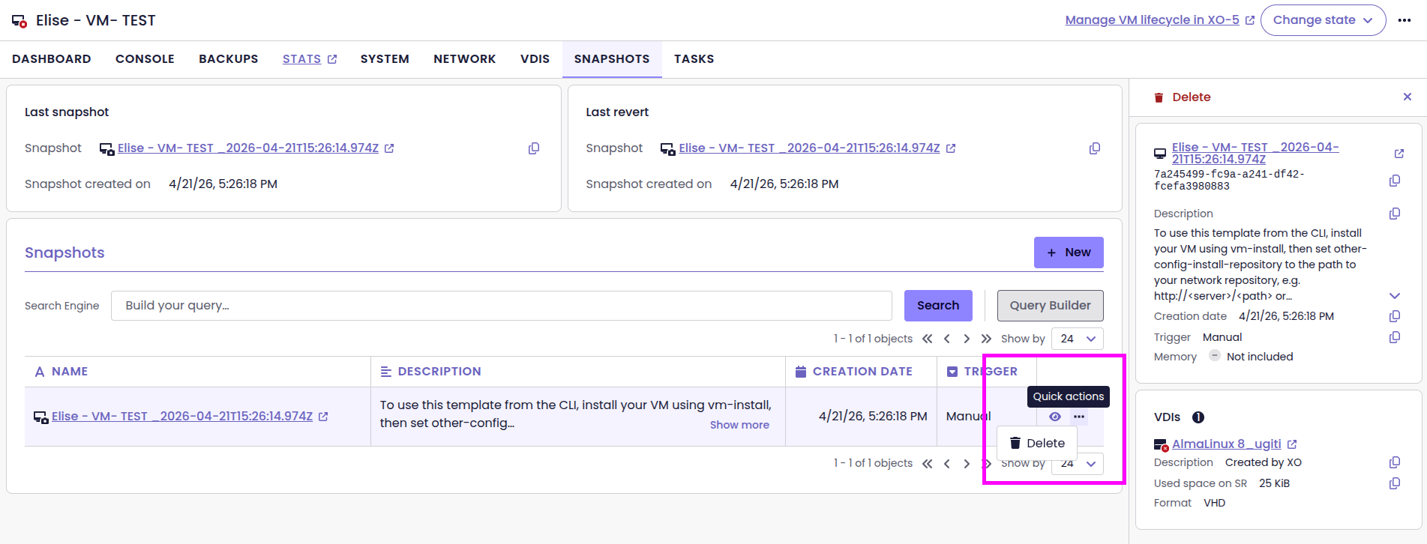
Task: Sort by the CREATION DATE column header
Action: point(862,372)
